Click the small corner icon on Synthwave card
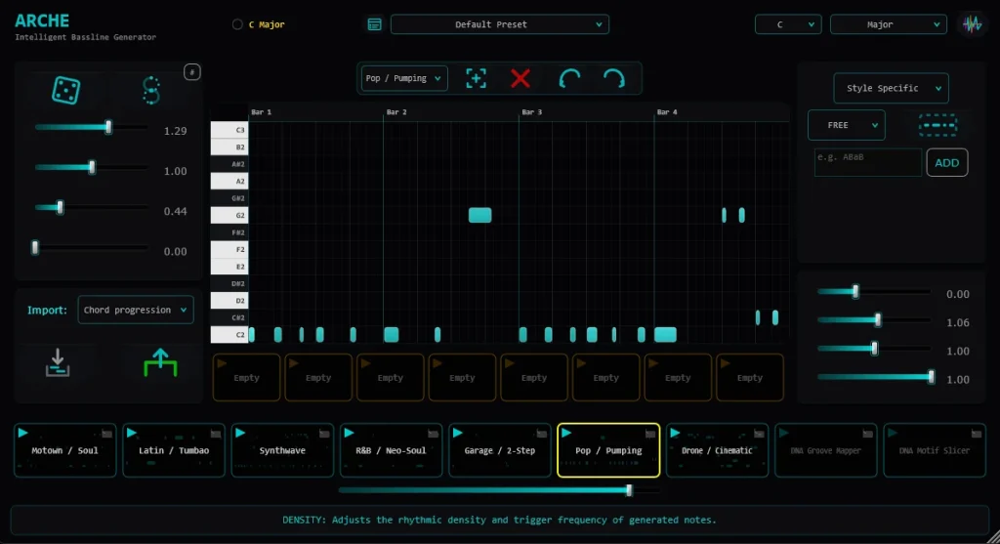The width and height of the screenshot is (1000, 544). click(324, 434)
